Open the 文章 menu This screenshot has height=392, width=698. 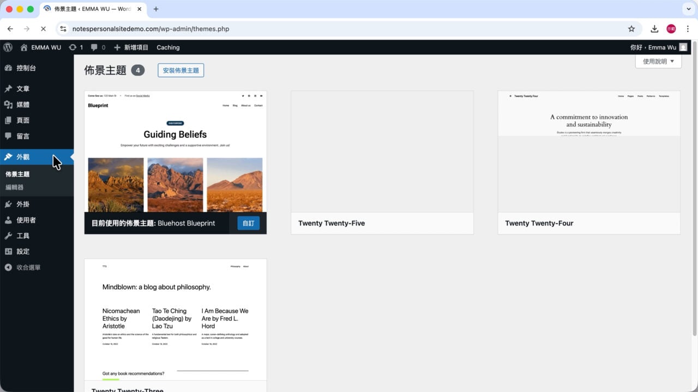point(37,89)
